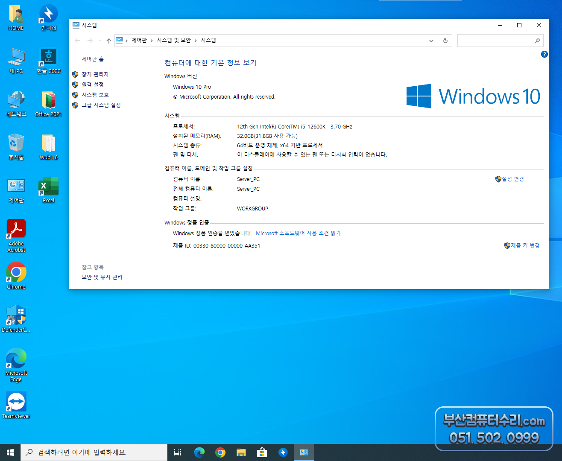Select the 휴지통 recycle bin icon
Screen dimensions: 562x461
tap(16, 147)
